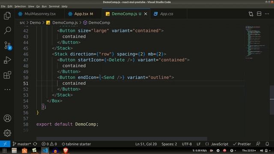Open the Extensions view

7,75
